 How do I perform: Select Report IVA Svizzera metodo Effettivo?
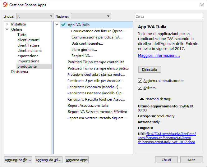(x=97, y=112)
